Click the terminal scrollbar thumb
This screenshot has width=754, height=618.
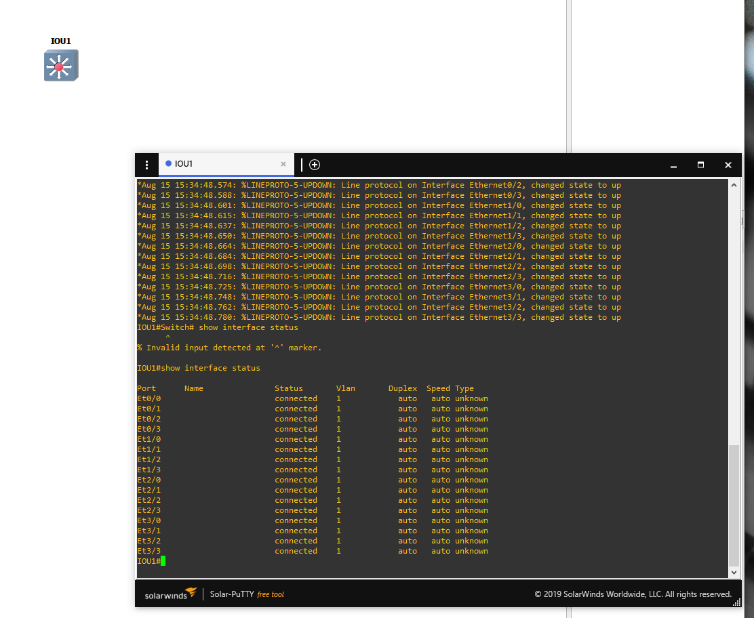(x=734, y=505)
